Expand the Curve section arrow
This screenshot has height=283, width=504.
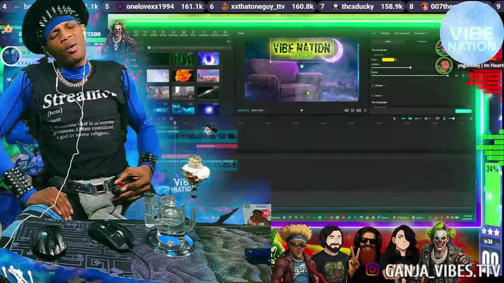point(382,96)
